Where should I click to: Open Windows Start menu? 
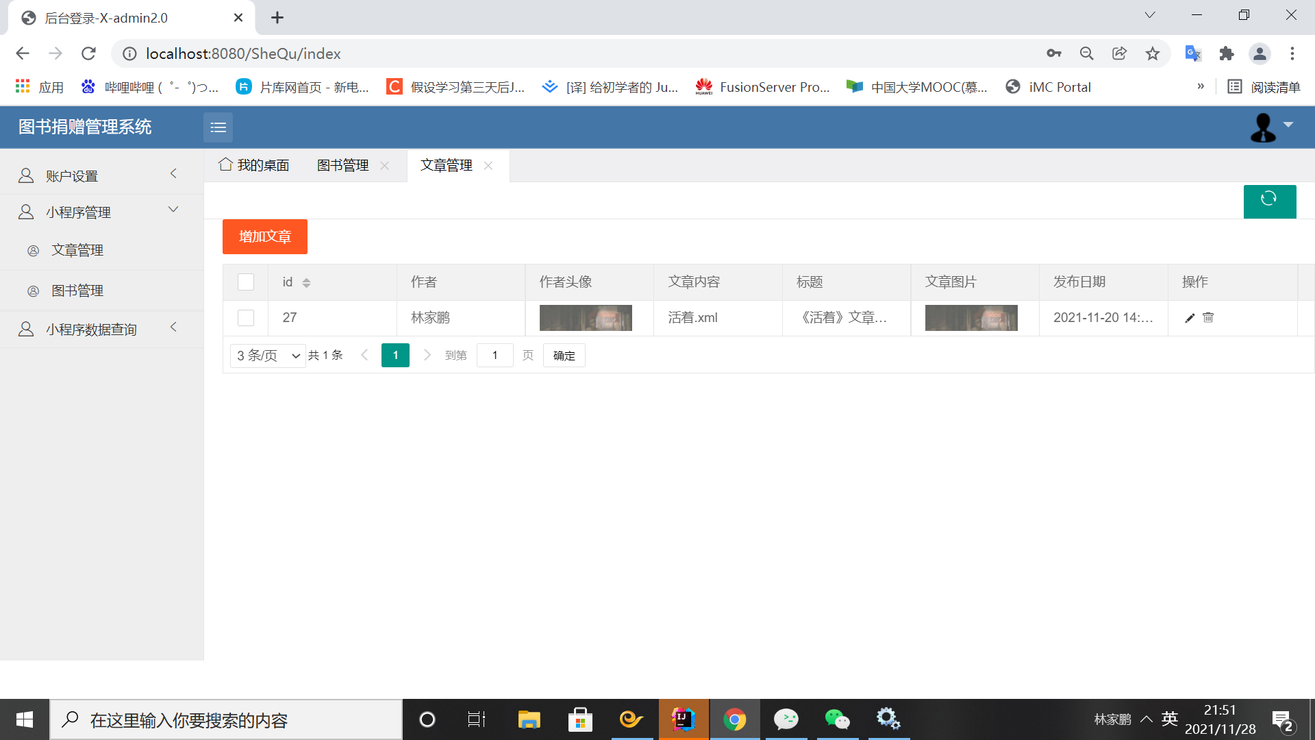(25, 719)
